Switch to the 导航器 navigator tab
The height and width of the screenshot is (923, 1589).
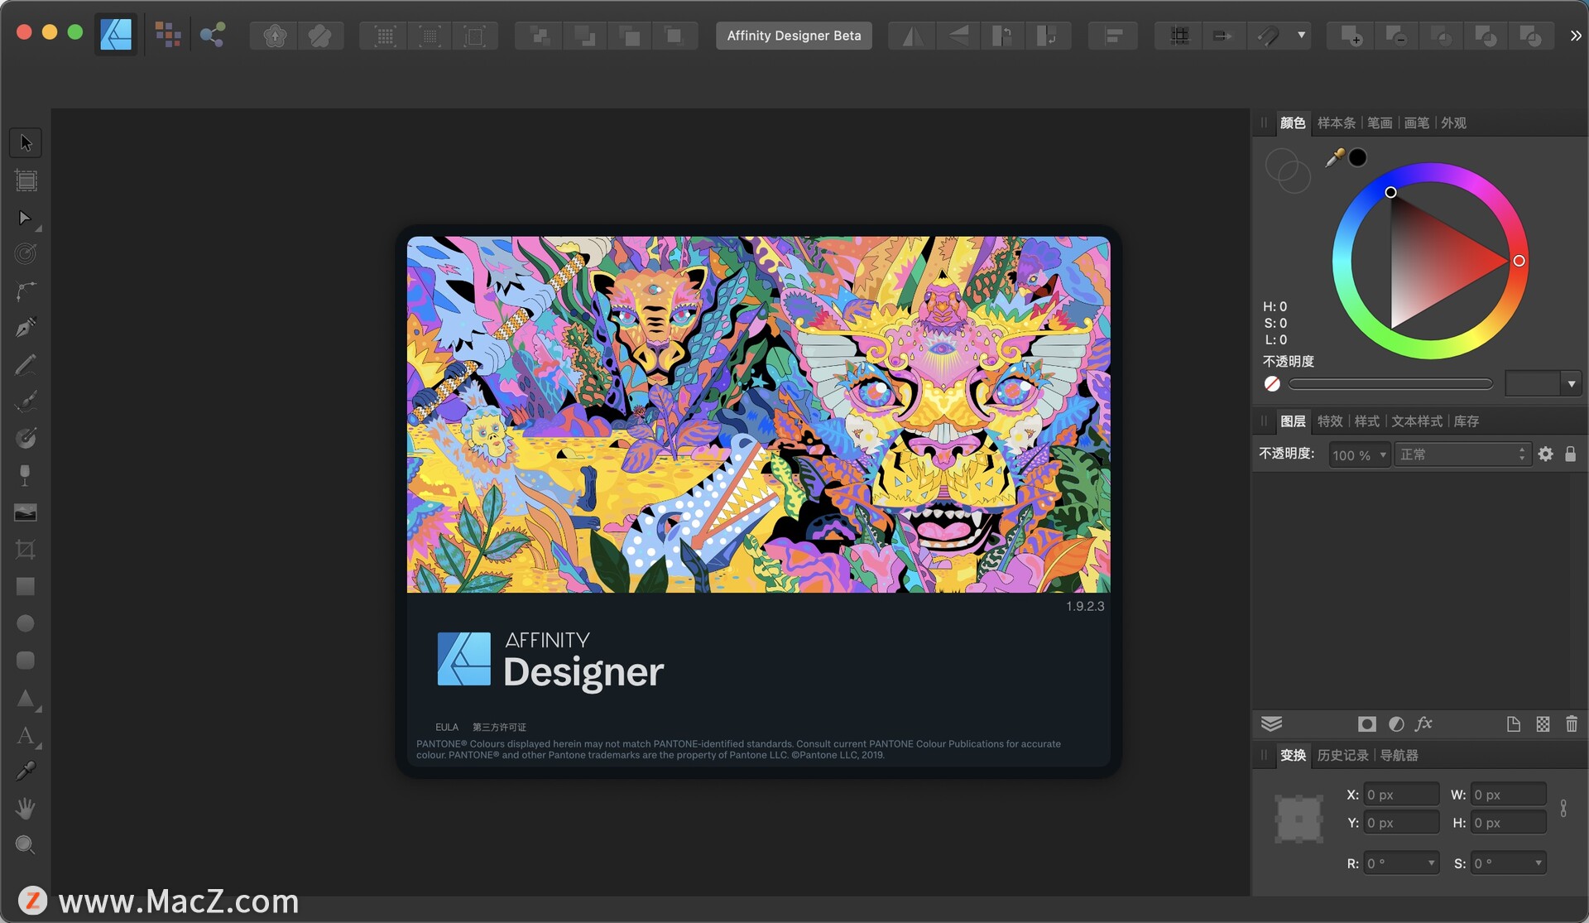[x=1399, y=755]
